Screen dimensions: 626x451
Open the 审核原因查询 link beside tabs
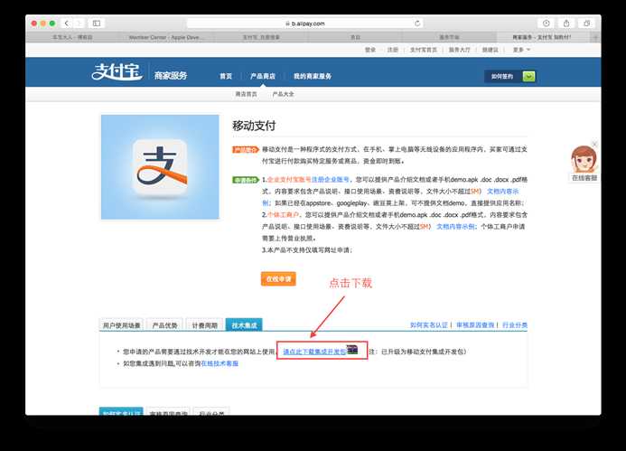coord(475,325)
